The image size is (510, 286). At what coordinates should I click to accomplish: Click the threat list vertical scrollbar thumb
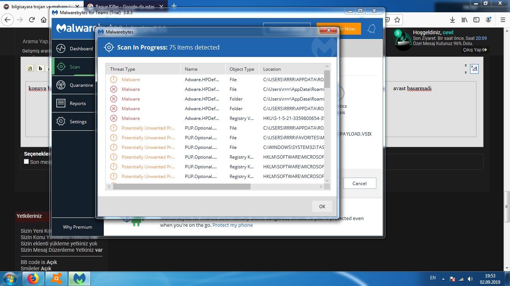tap(327, 79)
